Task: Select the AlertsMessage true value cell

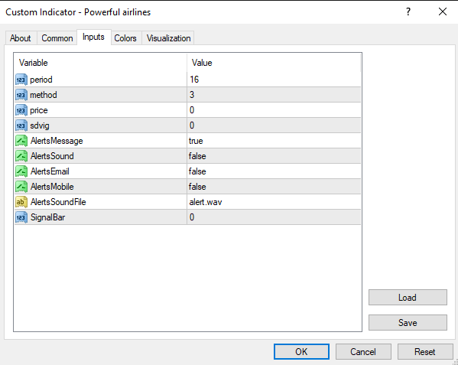Action: 274,141
